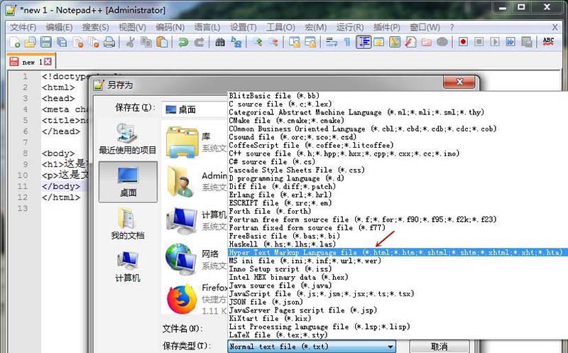Click the Zoom Out toolbar icon

click(x=273, y=42)
